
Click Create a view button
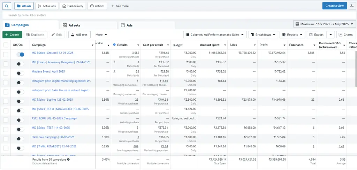(x=334, y=6)
